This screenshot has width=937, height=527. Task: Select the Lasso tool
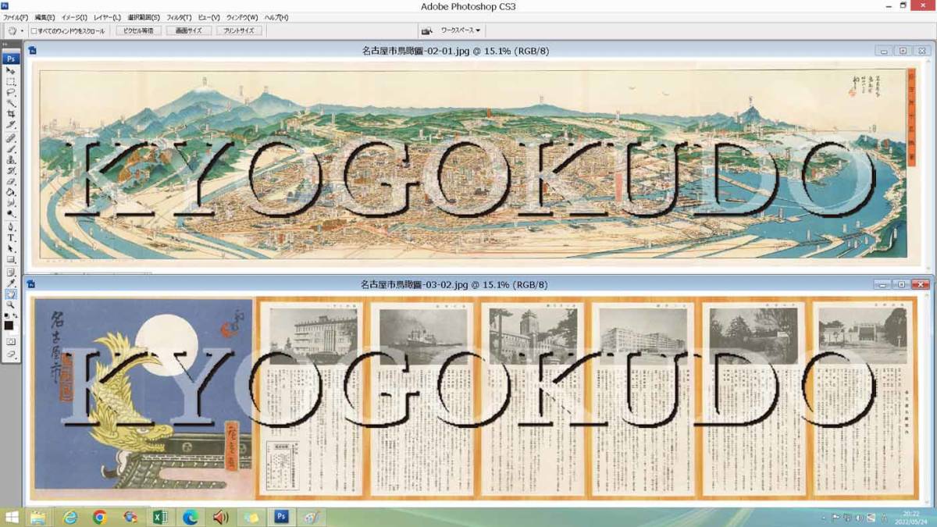click(11, 92)
